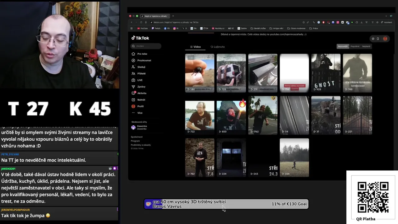The image size is (398, 224).
Task: Open the YouTube bookmark
Action: [142, 28]
